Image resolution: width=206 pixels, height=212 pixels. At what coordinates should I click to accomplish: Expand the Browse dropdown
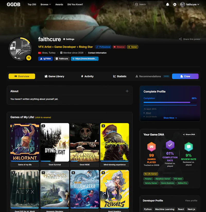tap(46, 4)
